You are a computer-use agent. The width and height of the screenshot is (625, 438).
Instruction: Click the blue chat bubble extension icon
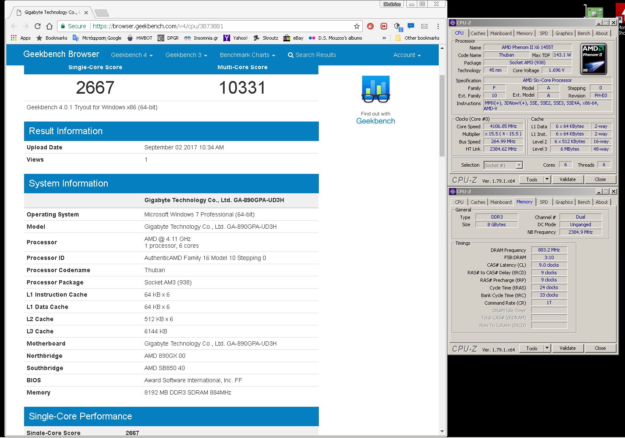411,26
